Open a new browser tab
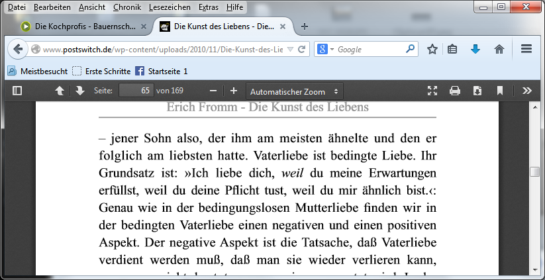 305,27
